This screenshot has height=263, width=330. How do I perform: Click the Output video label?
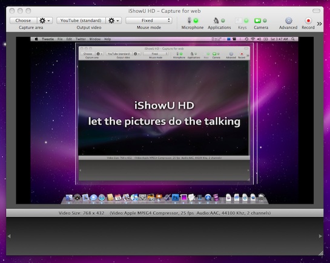89,28
